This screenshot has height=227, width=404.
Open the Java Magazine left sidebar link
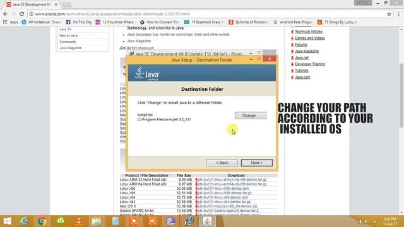click(x=70, y=48)
